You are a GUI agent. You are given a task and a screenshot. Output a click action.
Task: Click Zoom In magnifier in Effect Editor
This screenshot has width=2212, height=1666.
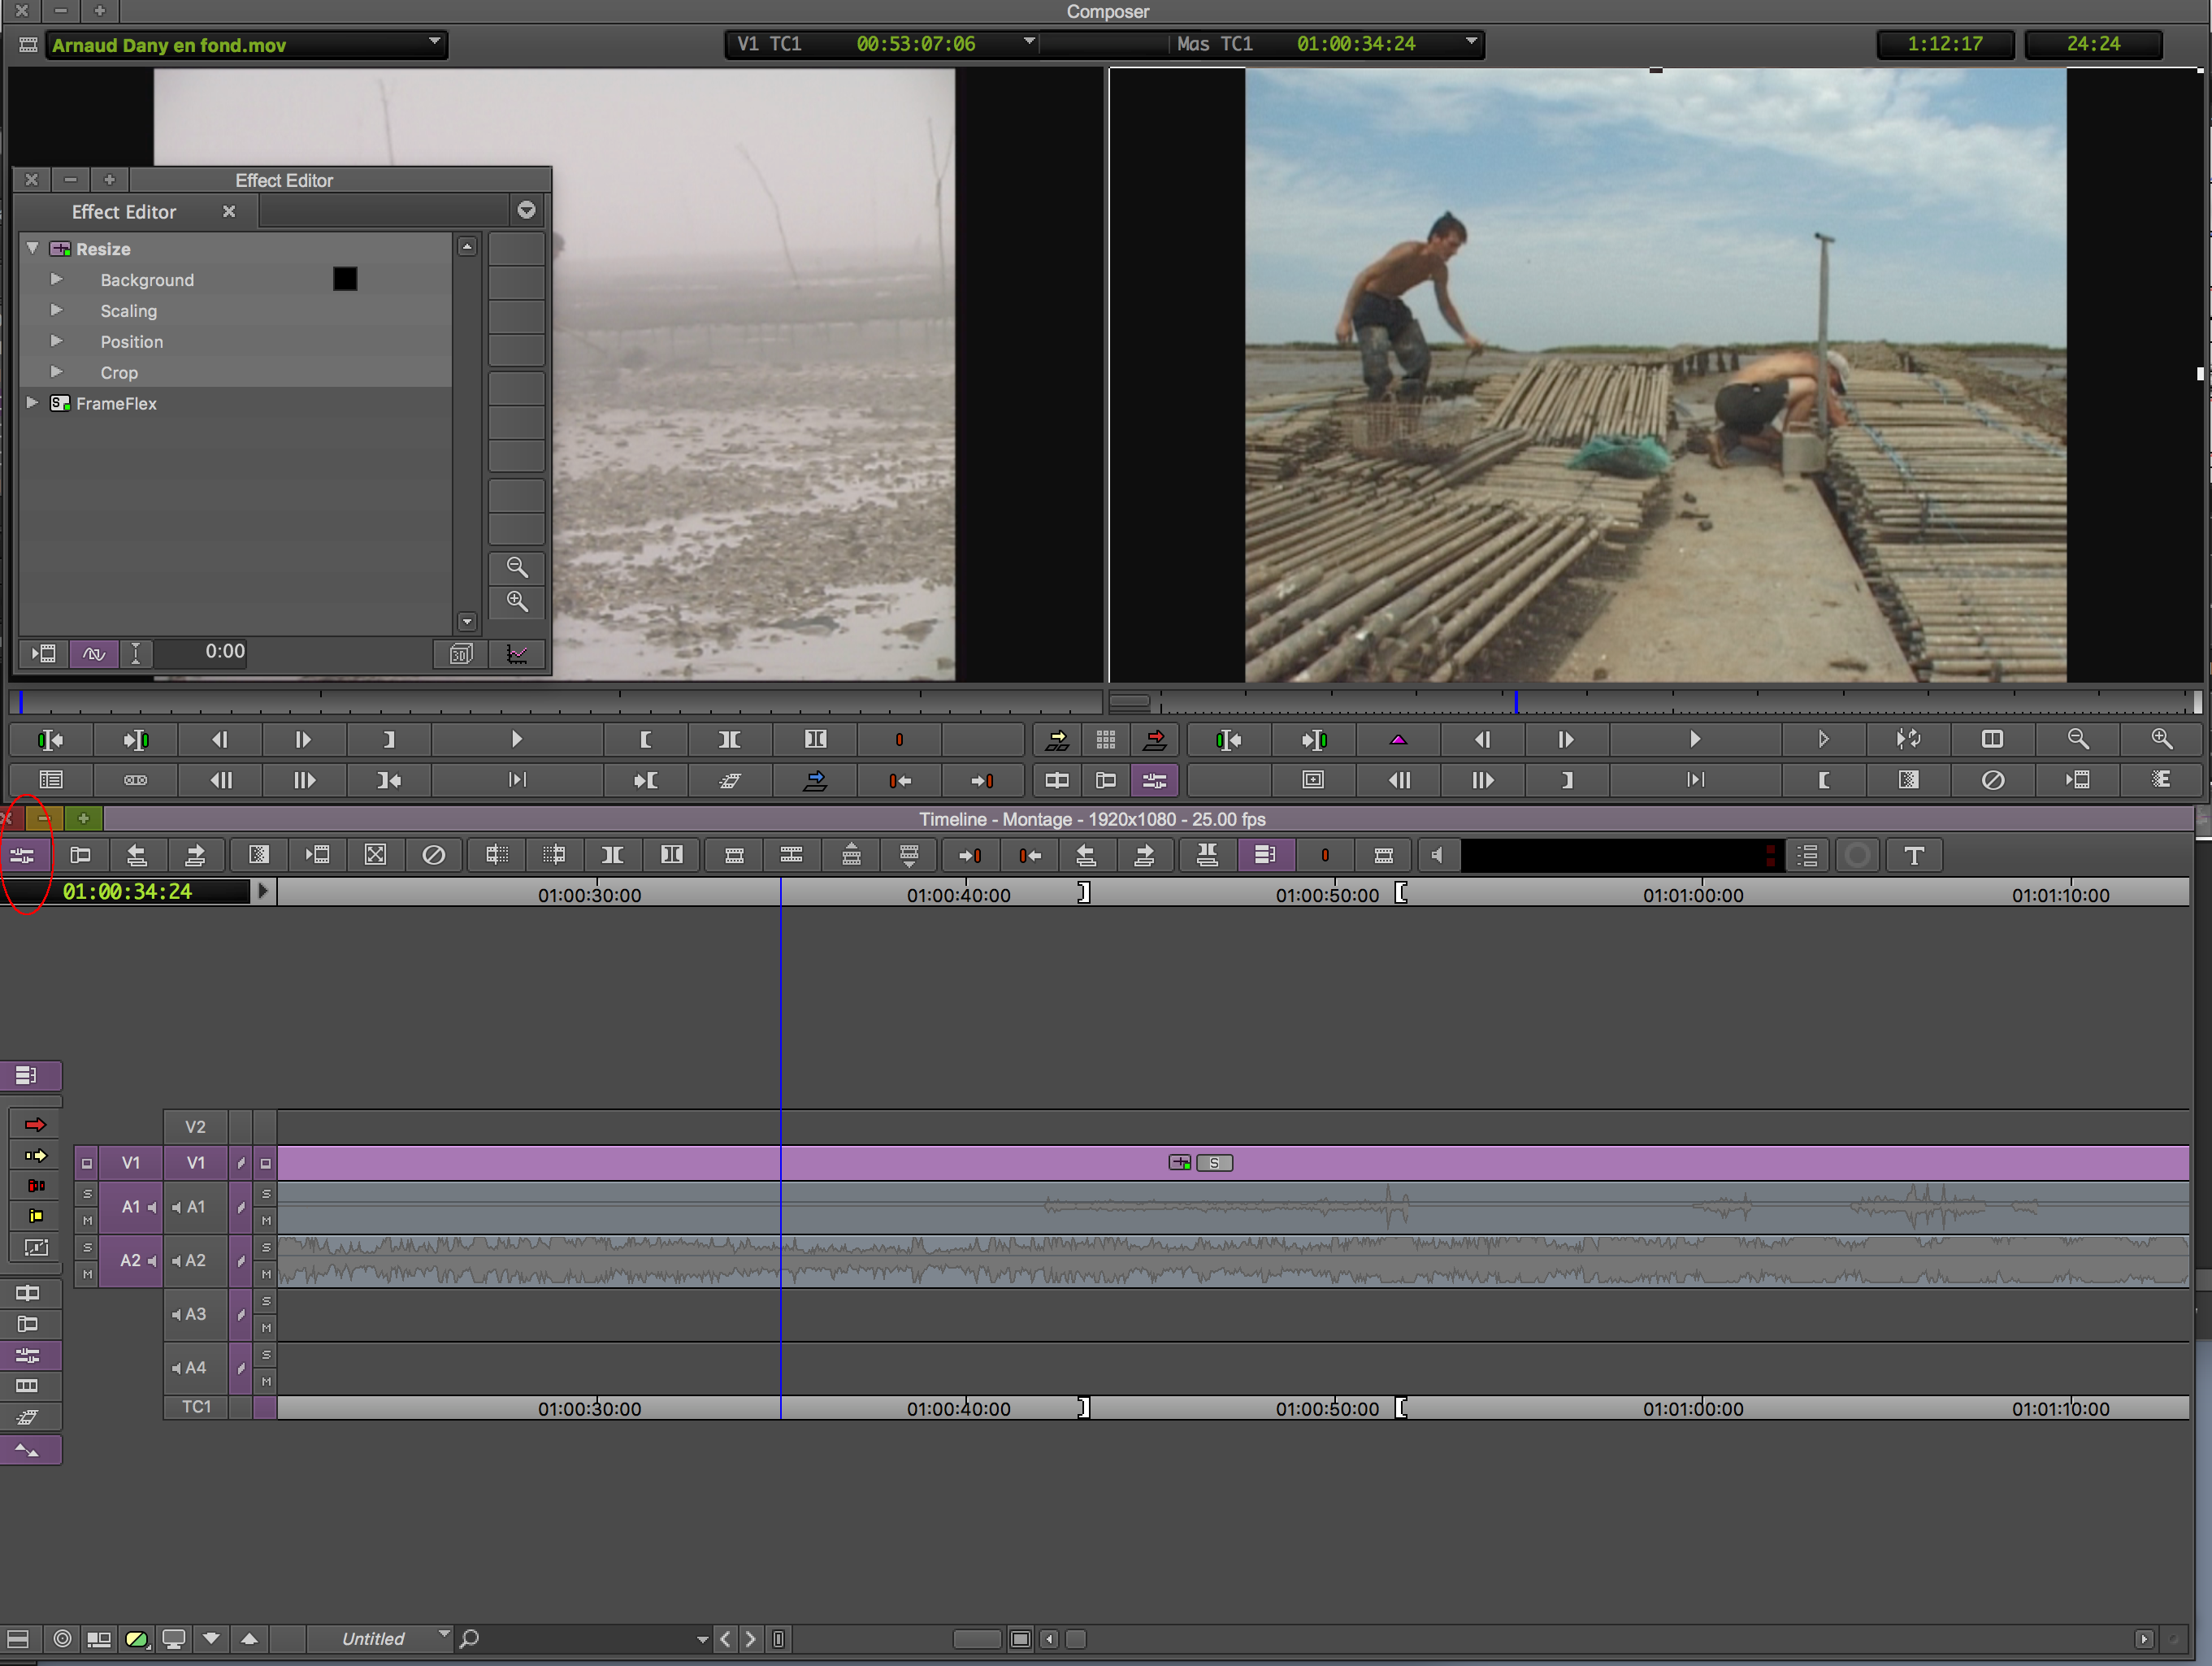[517, 601]
